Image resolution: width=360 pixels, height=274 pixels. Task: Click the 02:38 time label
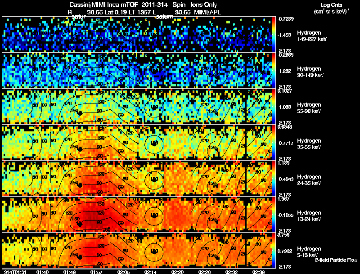click(258, 272)
